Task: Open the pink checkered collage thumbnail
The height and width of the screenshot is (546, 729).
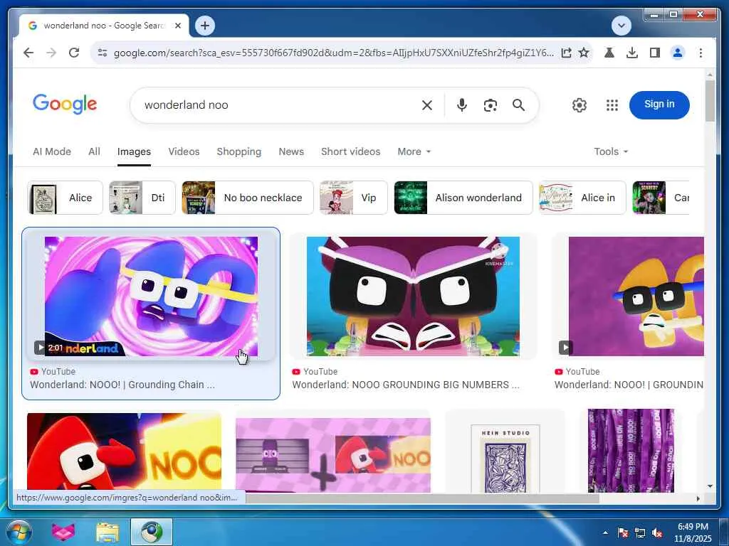Action: click(333, 454)
